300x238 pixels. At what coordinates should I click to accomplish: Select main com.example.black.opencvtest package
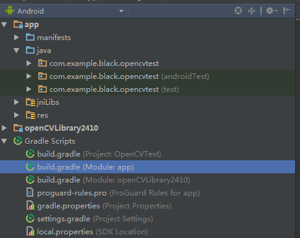tap(104, 64)
